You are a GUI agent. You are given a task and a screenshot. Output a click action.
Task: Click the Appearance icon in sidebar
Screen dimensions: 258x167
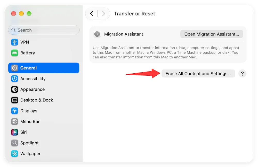click(14, 89)
